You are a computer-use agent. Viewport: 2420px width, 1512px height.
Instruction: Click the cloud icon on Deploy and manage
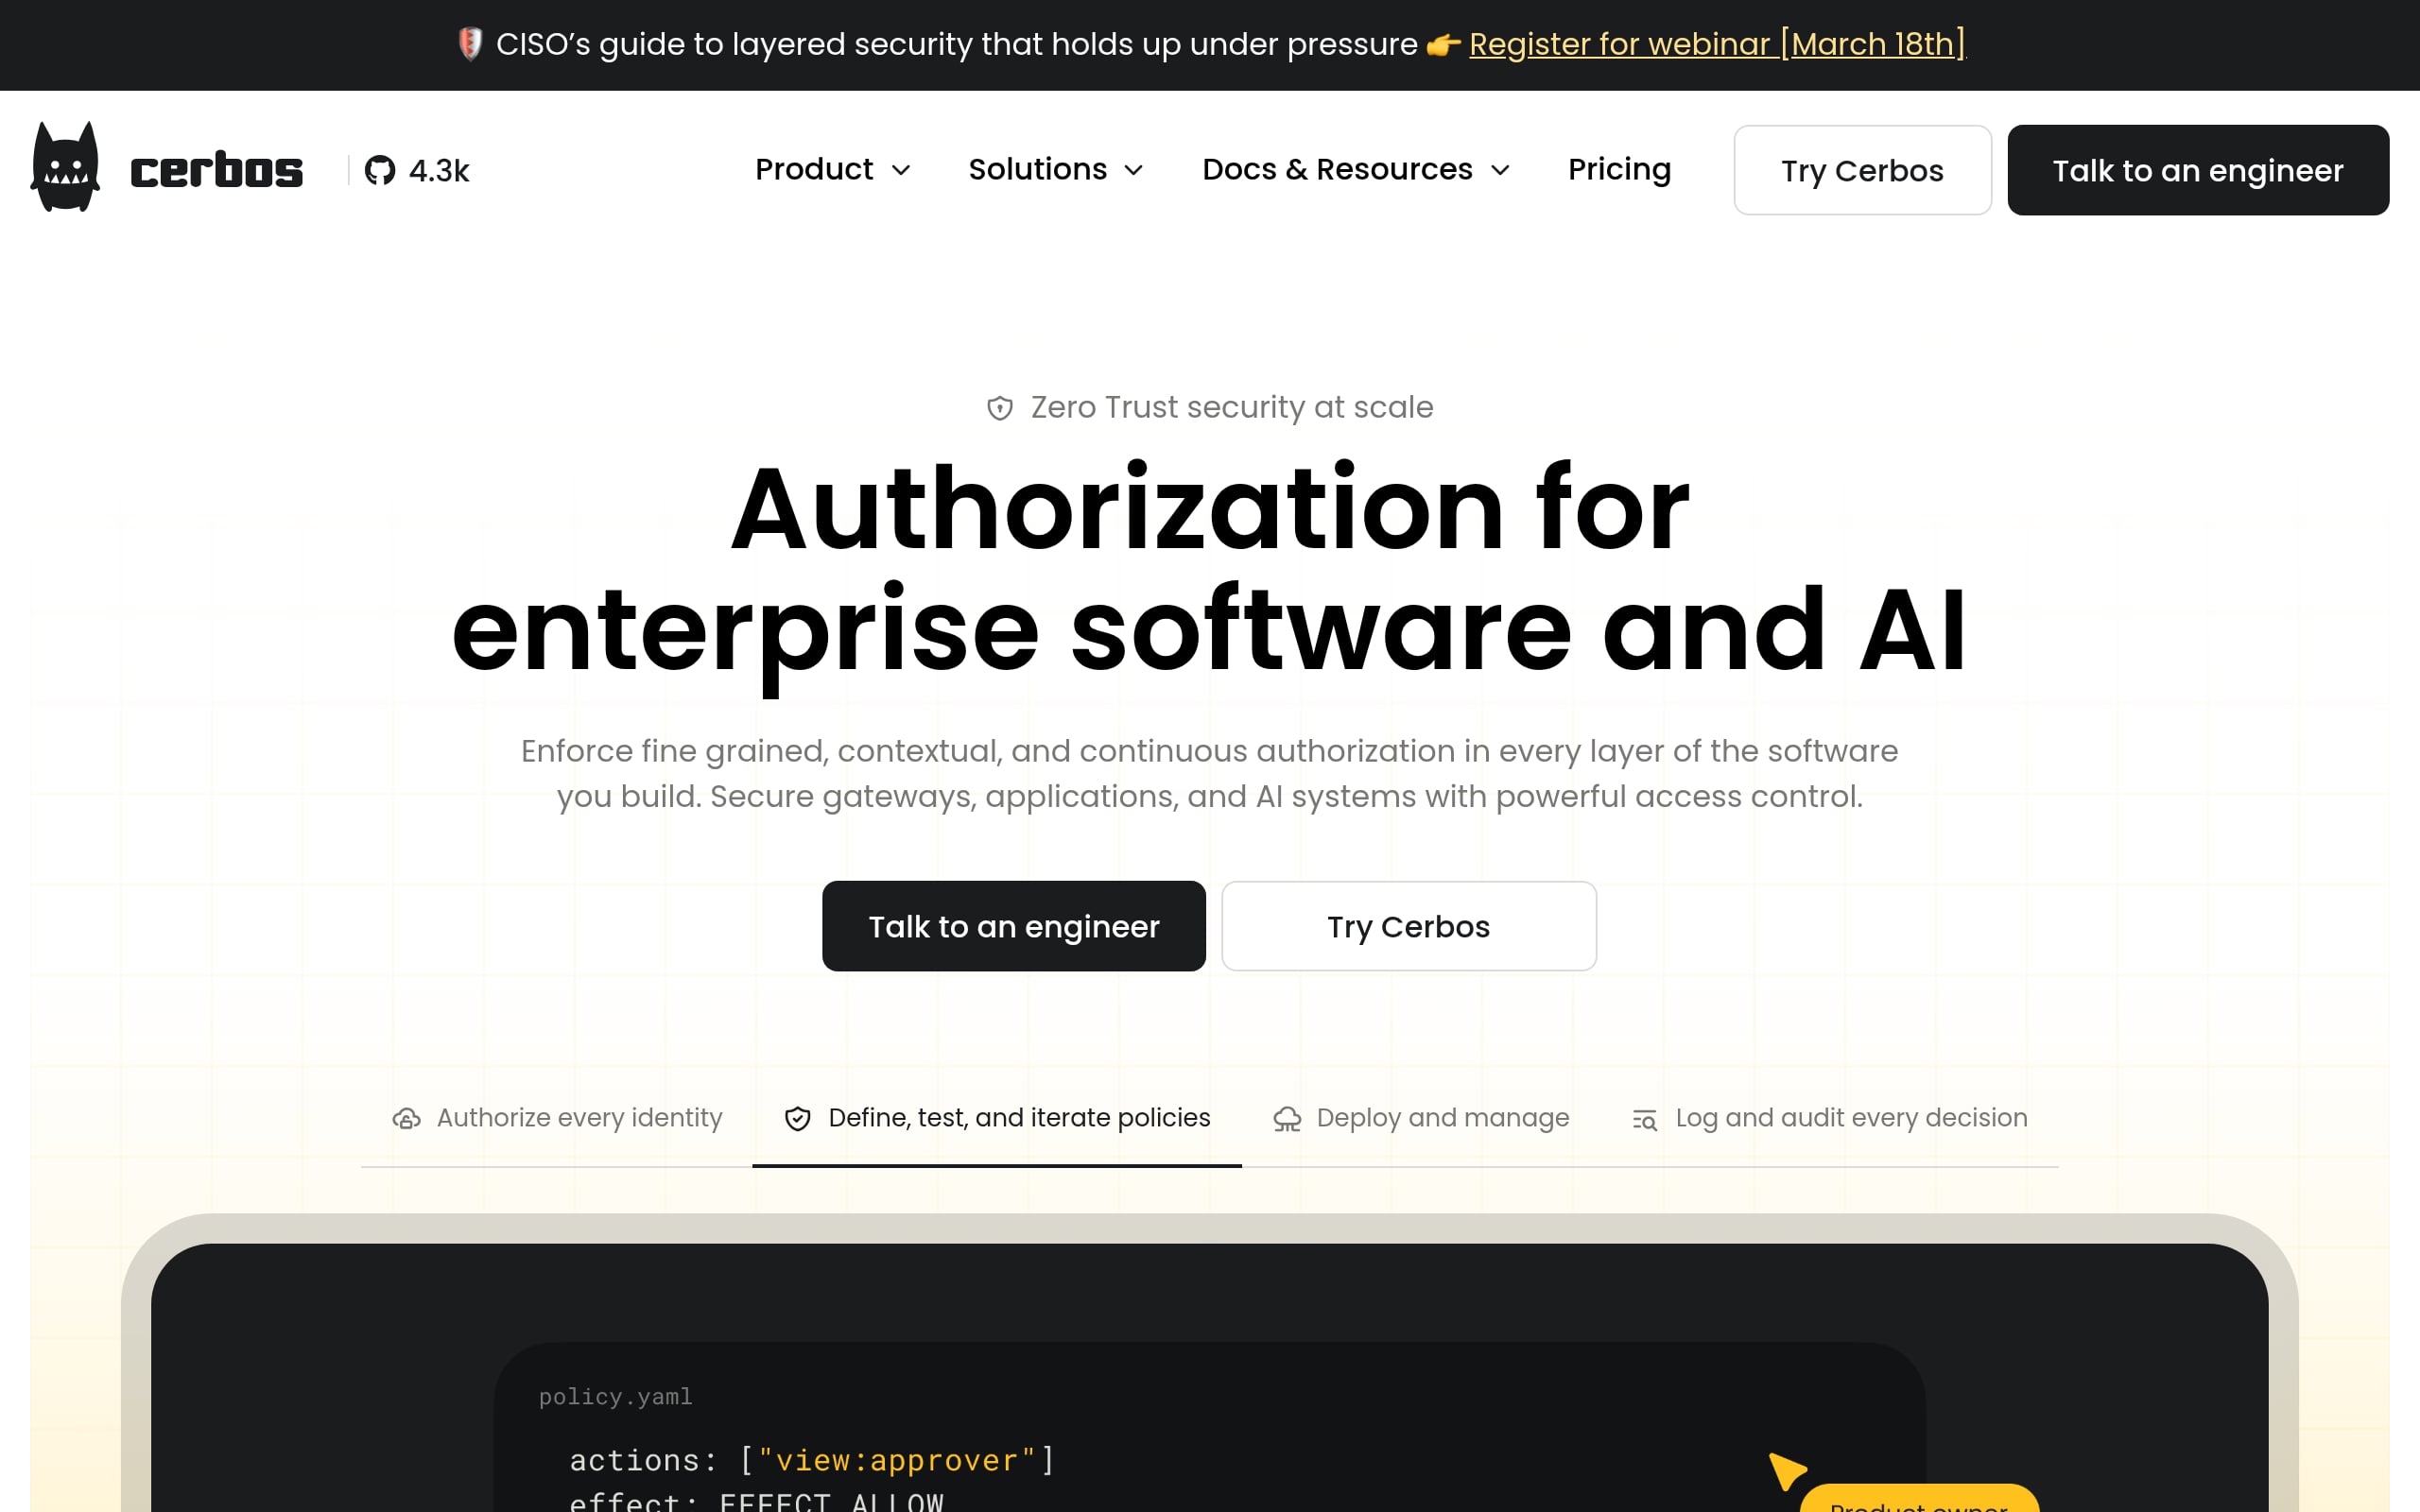[1287, 1119]
